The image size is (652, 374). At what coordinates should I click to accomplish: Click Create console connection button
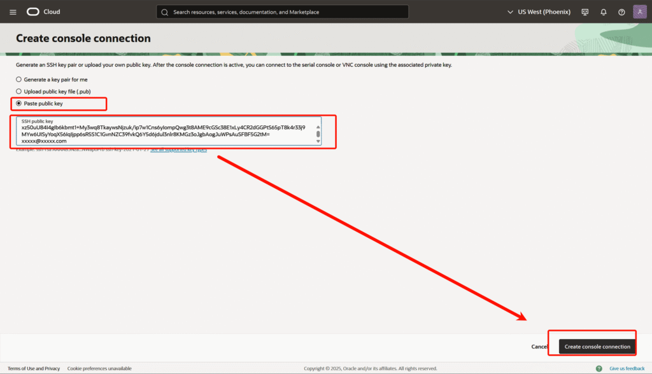pyautogui.click(x=597, y=347)
